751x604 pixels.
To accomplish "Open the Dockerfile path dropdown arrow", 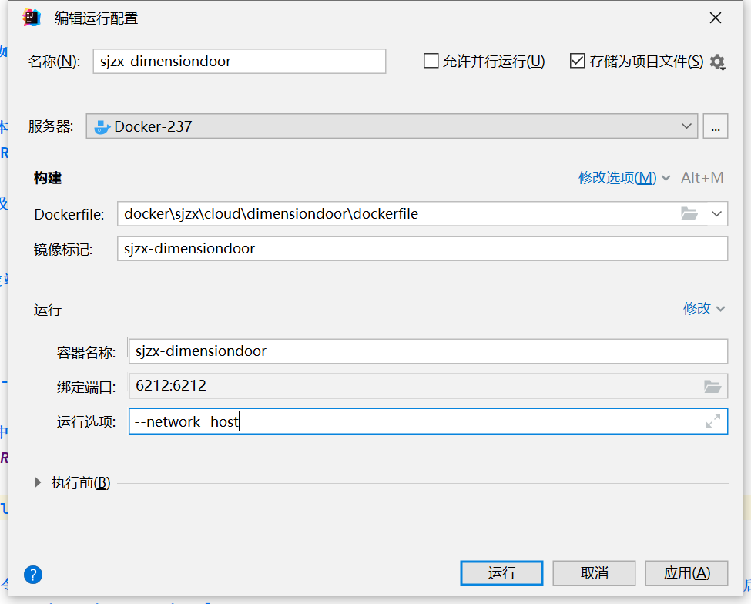I will click(x=716, y=213).
